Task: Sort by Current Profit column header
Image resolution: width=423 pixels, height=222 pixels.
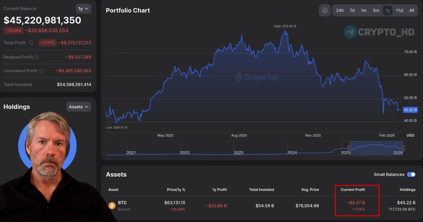Action: (x=353, y=190)
